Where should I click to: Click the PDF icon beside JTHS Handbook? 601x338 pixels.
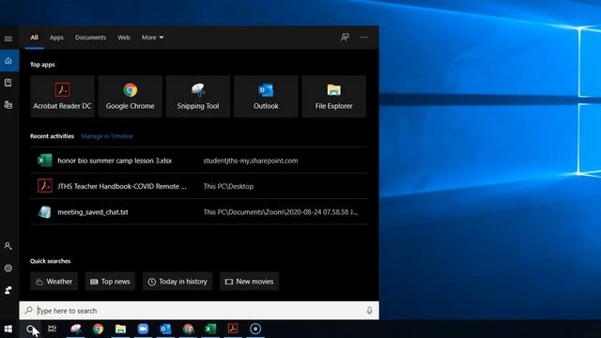(x=44, y=186)
